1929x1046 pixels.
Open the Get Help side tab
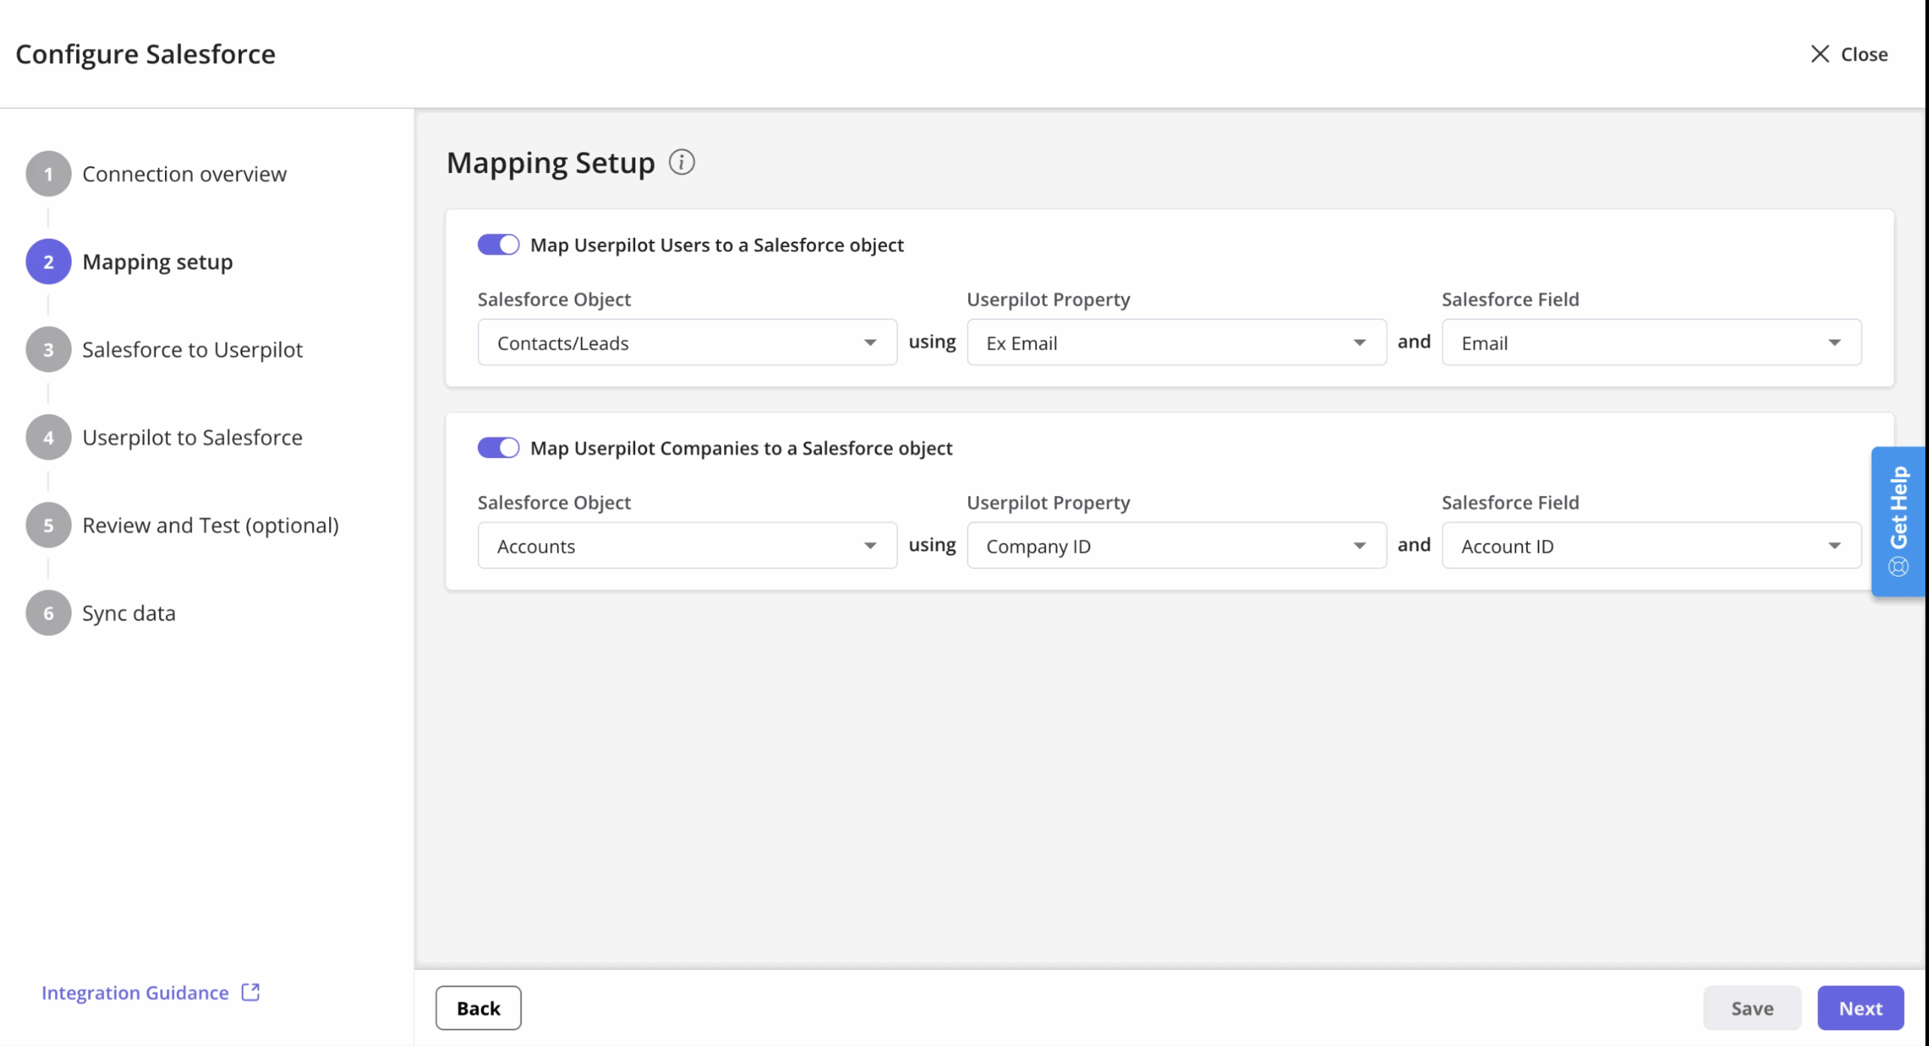pyautogui.click(x=1898, y=521)
